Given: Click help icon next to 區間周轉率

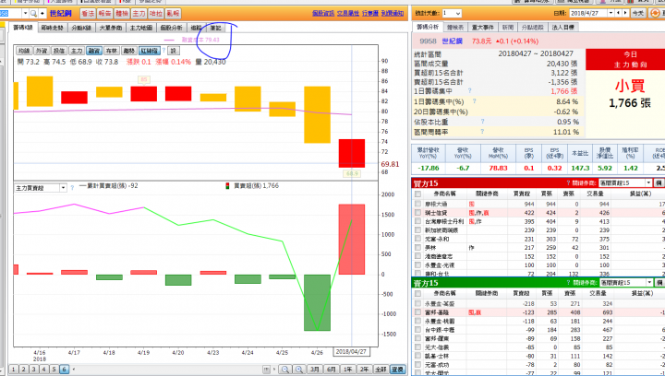Looking at the screenshot, I should click(x=482, y=132).
